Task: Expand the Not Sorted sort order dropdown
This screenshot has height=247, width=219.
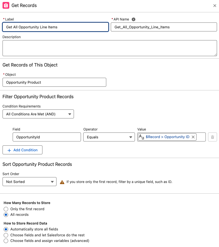Action: 30,182
